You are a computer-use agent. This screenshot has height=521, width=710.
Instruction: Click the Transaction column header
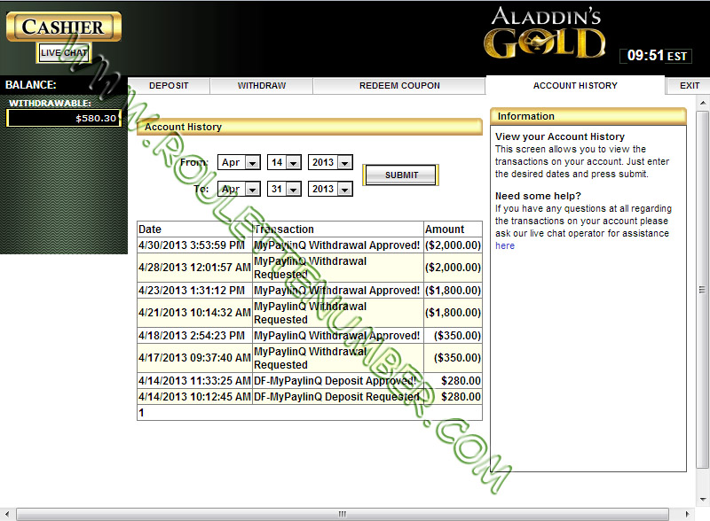point(338,229)
